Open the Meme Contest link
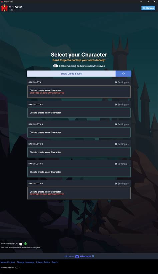This screenshot has height=274, width=158. click(8, 262)
